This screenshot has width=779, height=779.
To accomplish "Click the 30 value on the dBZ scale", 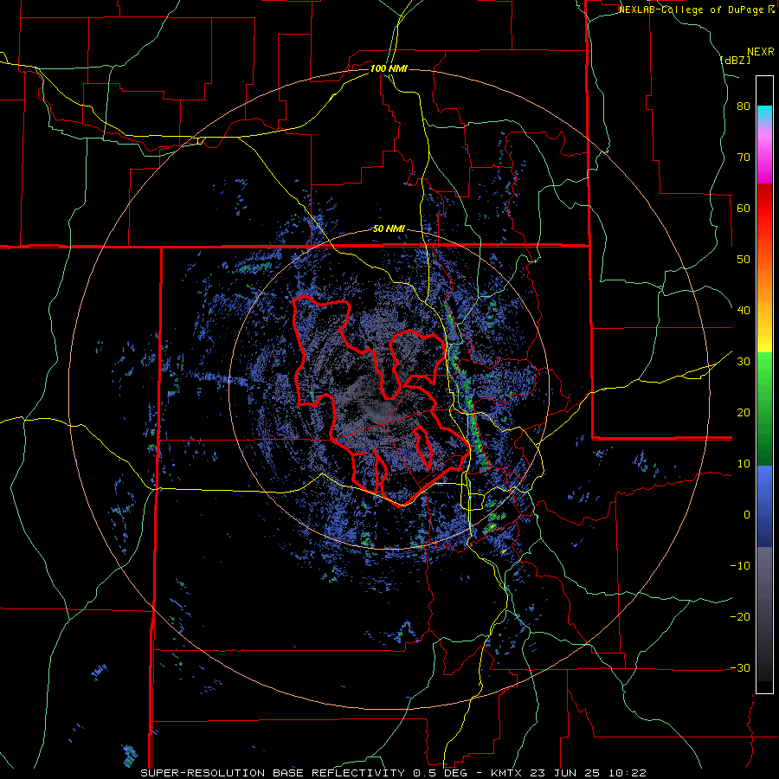I will pyautogui.click(x=744, y=362).
